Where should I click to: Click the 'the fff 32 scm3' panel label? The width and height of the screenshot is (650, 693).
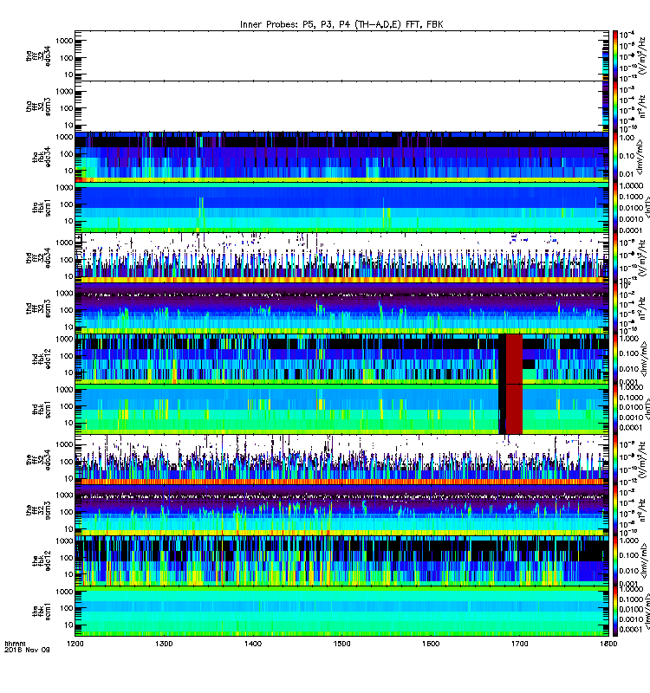[38, 510]
